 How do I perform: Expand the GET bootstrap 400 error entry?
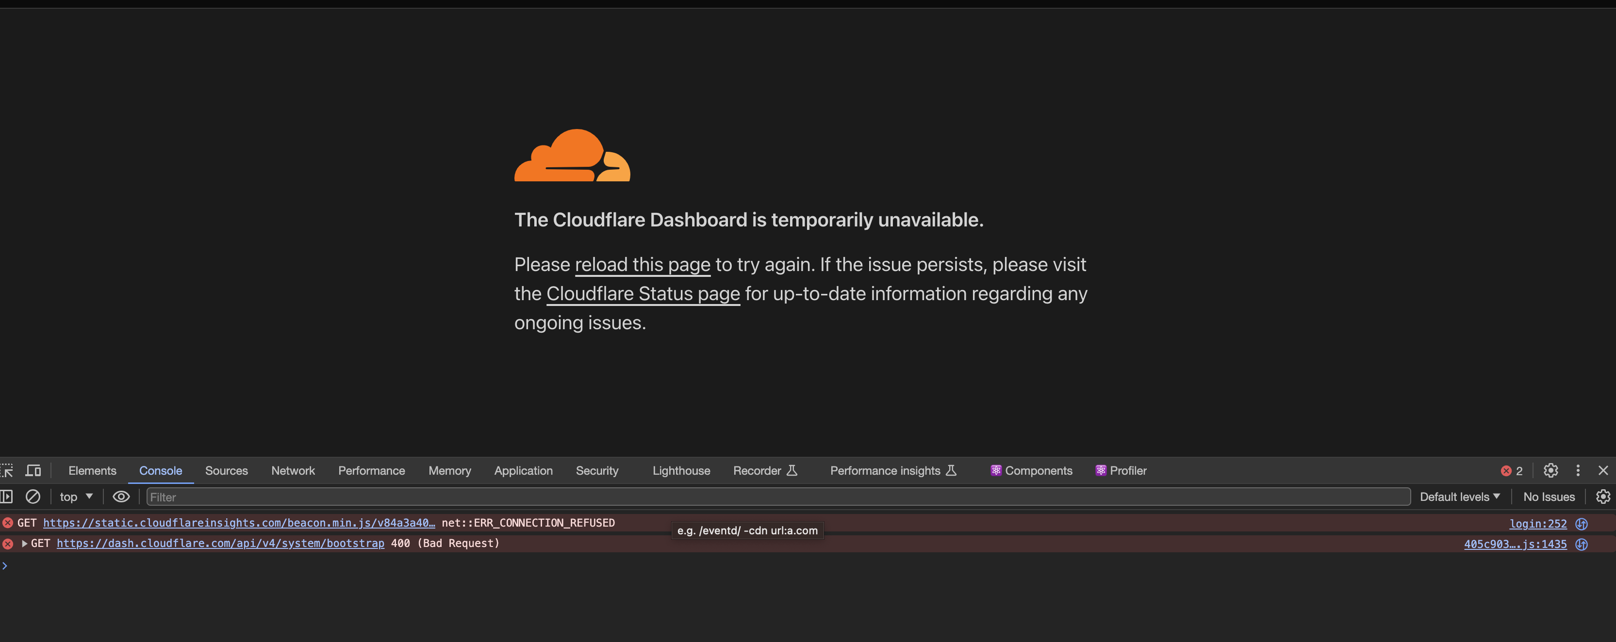point(24,544)
